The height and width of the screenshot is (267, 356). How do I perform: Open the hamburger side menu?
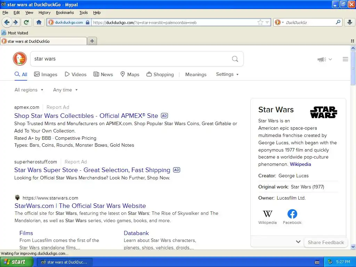pos(345,59)
